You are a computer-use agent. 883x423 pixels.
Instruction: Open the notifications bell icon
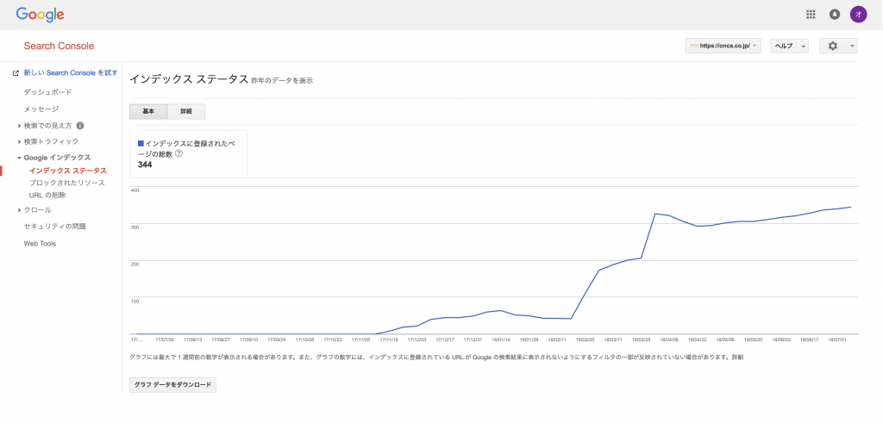click(834, 14)
